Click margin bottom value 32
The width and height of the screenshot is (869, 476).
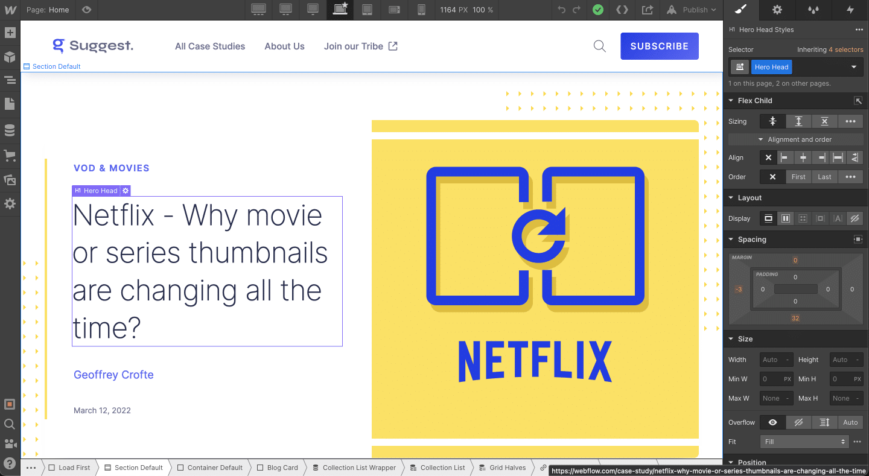pos(795,318)
